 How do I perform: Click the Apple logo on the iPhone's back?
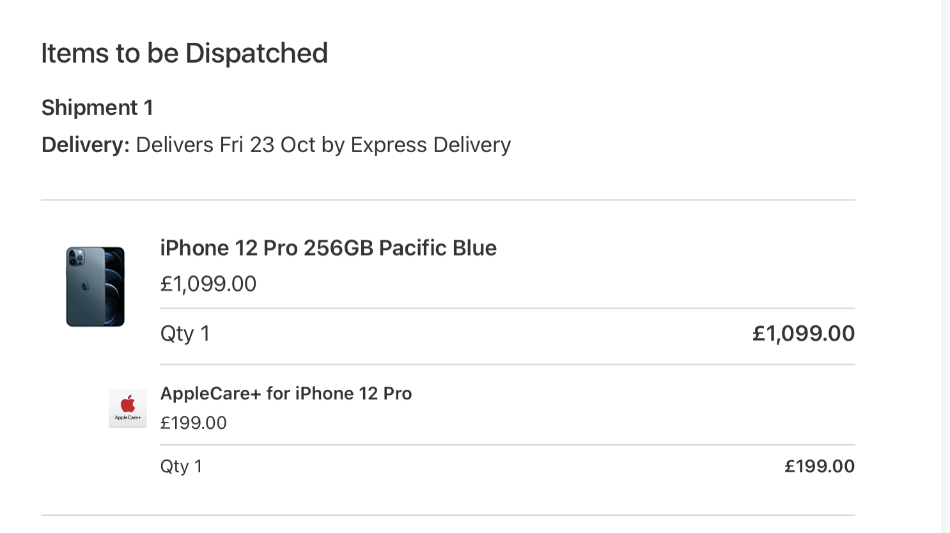coord(86,286)
